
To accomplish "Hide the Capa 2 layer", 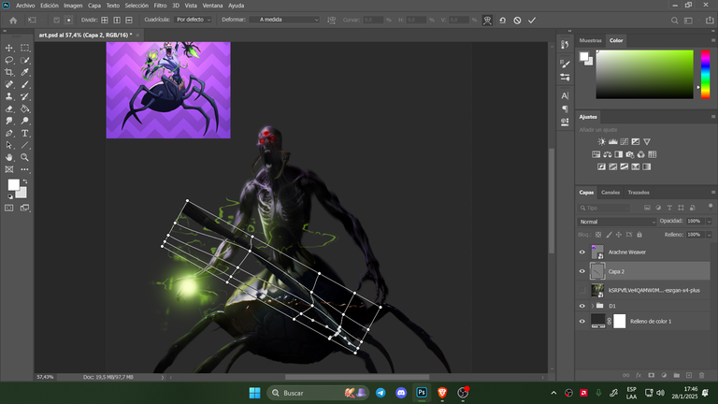I will tap(582, 271).
